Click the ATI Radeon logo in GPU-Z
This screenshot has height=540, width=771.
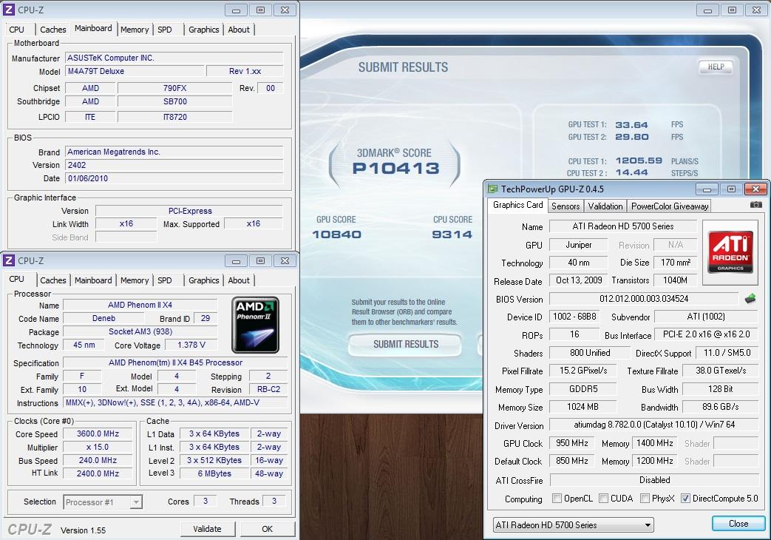tap(730, 252)
